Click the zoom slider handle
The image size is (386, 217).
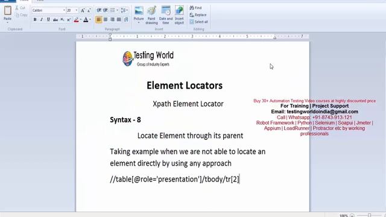[370, 216]
